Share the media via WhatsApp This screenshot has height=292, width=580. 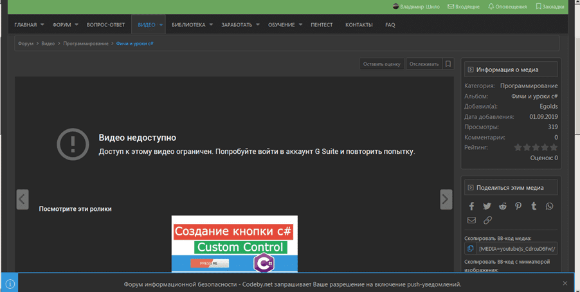click(549, 206)
